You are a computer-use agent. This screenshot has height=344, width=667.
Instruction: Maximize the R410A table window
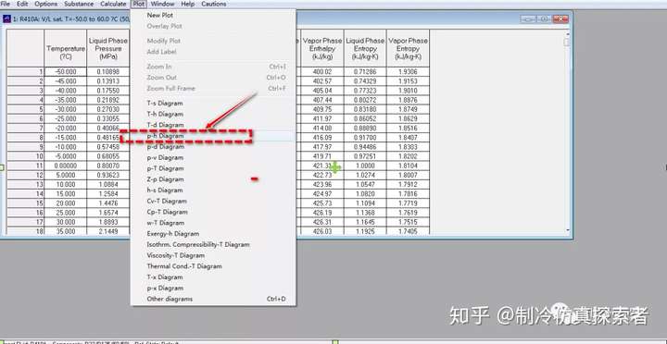(544, 19)
